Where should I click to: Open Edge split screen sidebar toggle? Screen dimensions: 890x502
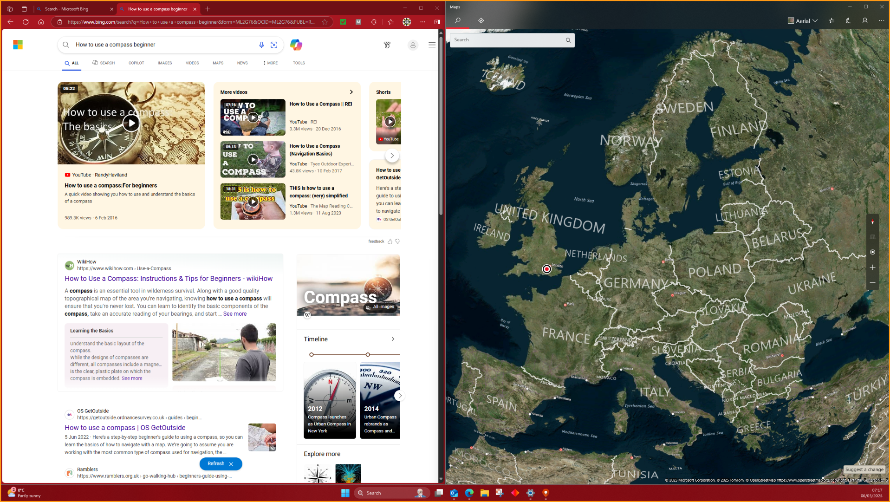437,22
